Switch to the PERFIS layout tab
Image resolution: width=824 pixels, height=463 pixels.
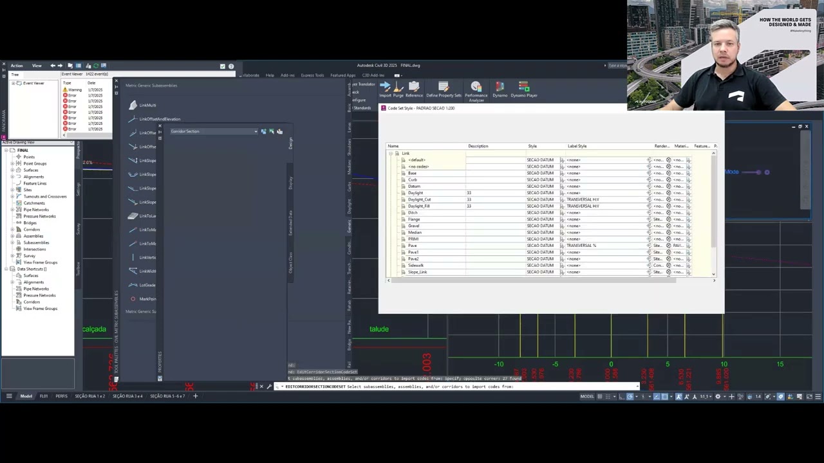61,396
